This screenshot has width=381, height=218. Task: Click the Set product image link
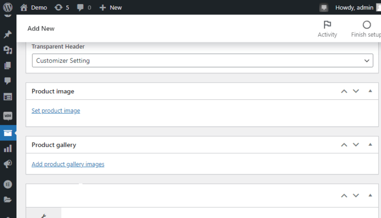click(55, 110)
